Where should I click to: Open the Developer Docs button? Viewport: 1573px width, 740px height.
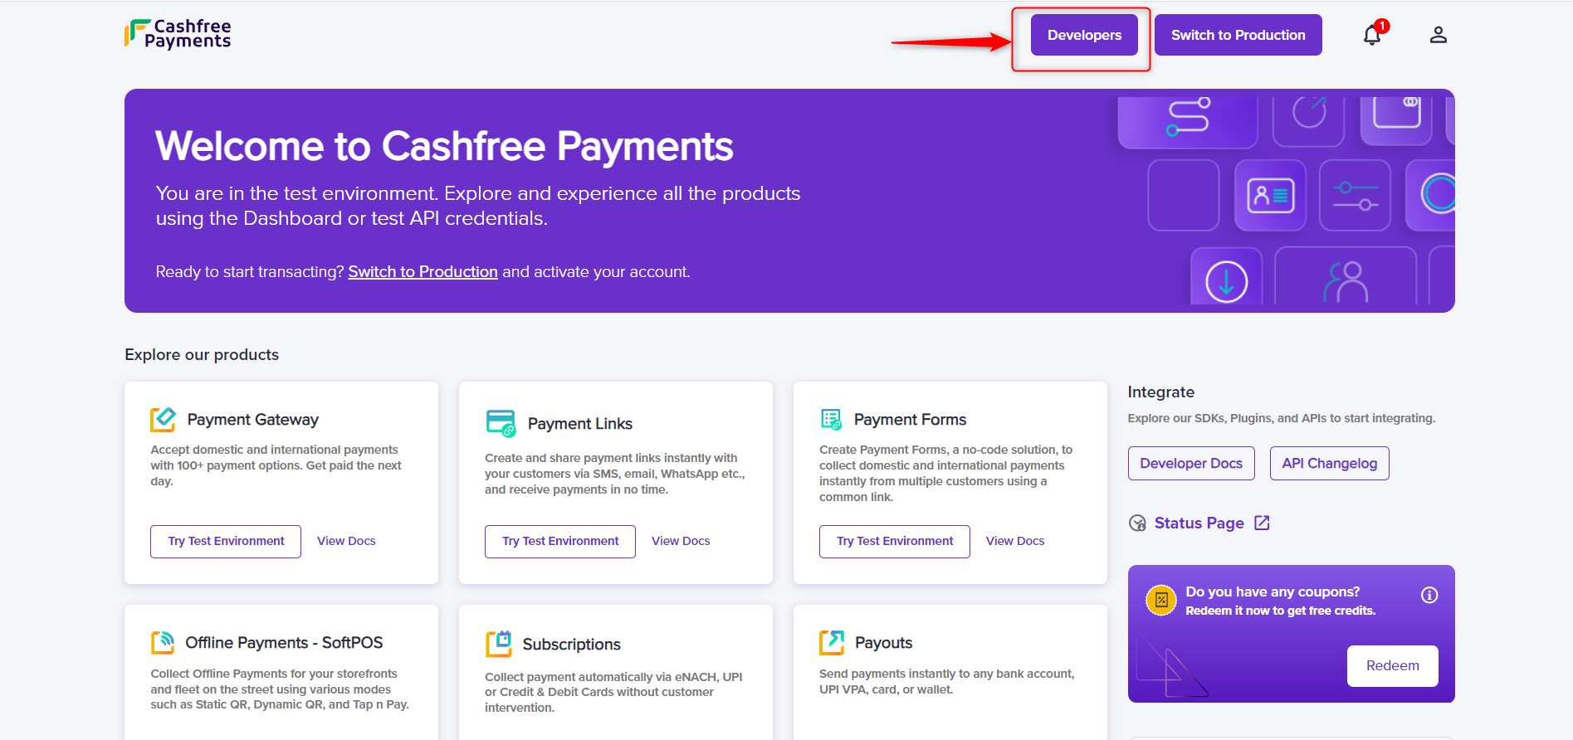click(x=1191, y=463)
